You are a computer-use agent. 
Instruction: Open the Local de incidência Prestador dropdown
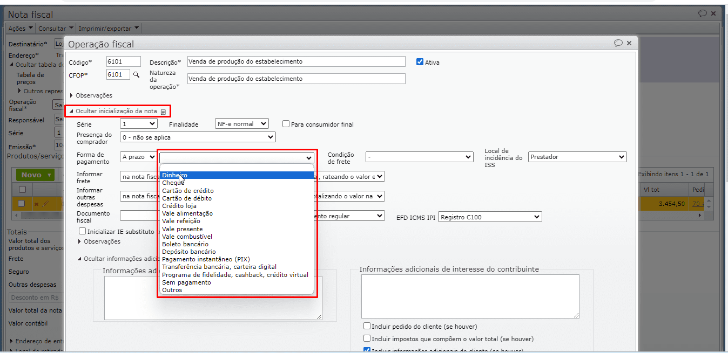coord(577,157)
